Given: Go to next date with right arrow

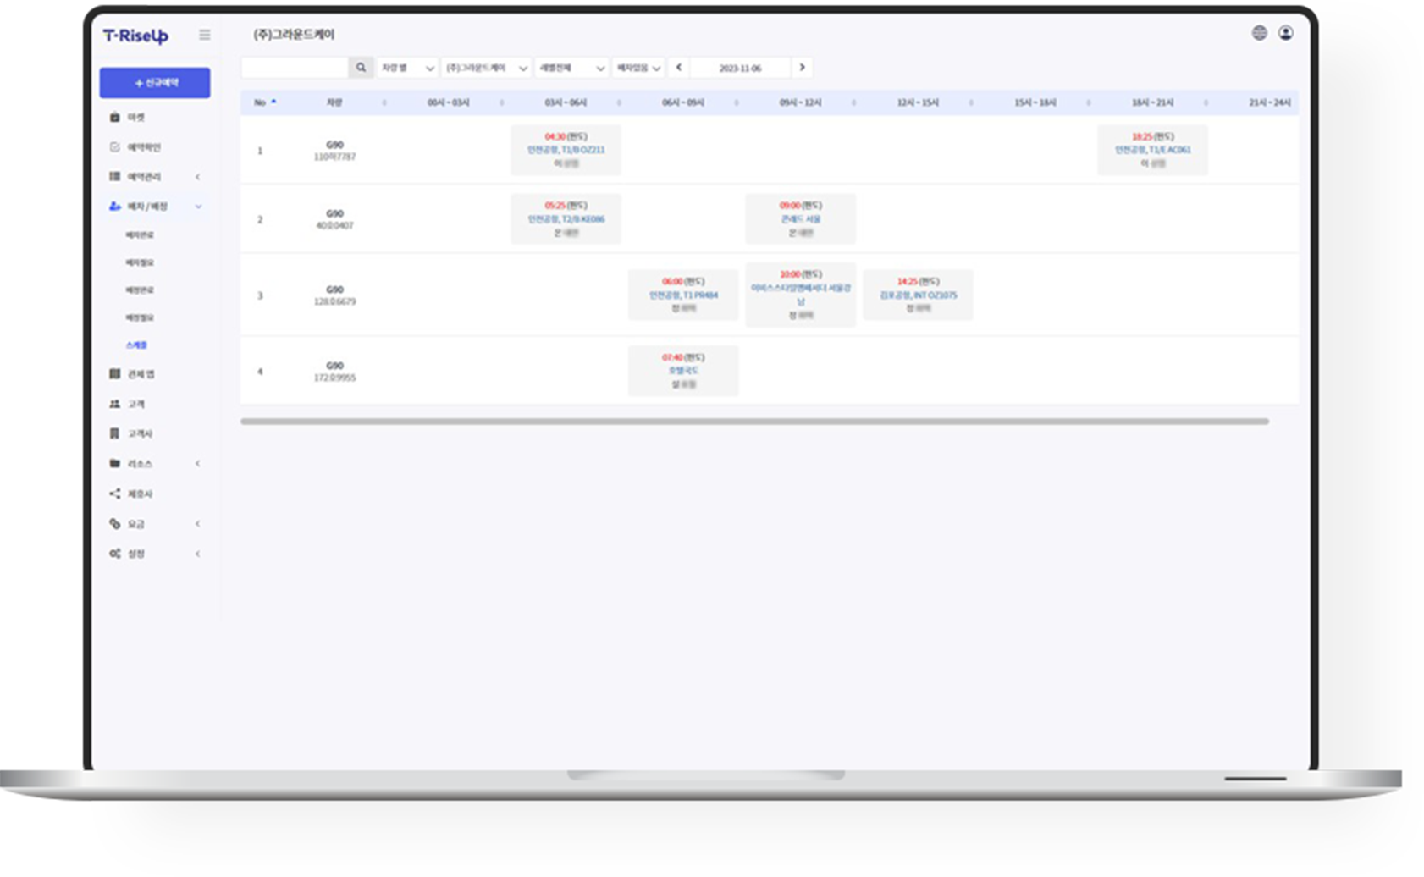Looking at the screenshot, I should (802, 68).
